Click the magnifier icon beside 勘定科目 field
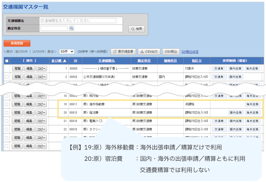The image size is (266, 182). 72,28
